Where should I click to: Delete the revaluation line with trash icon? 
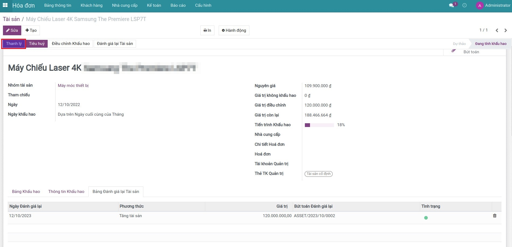point(494,216)
